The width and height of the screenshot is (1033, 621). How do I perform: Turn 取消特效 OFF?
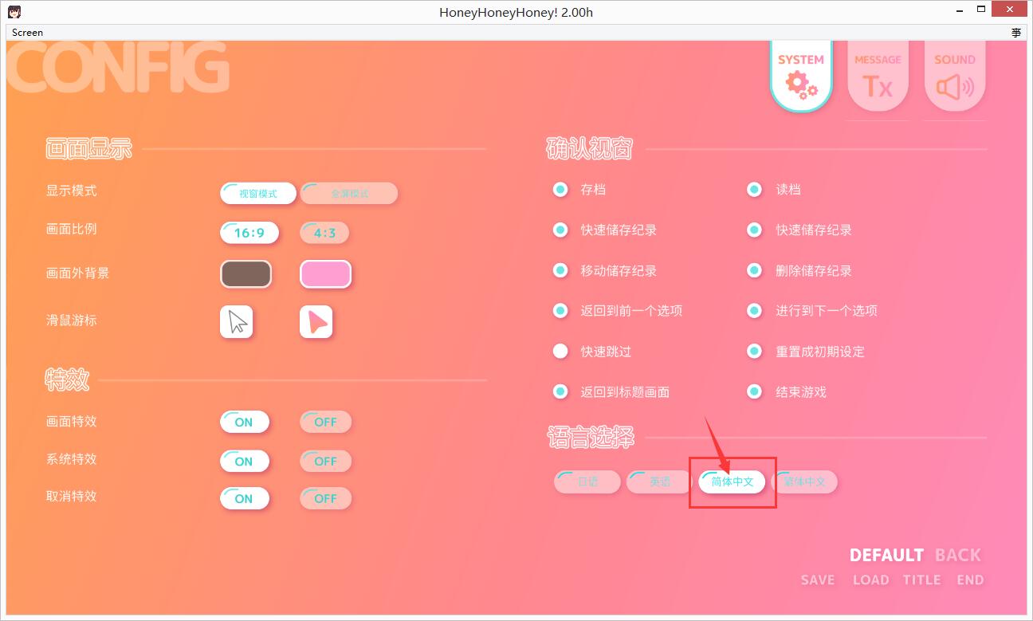click(325, 499)
